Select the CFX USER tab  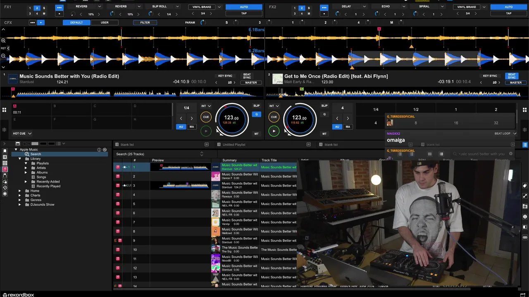pos(105,22)
